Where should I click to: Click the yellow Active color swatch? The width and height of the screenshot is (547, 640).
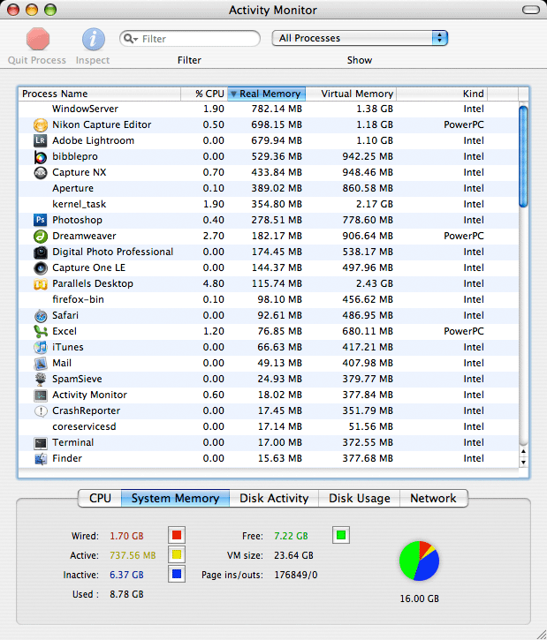pyautogui.click(x=177, y=554)
